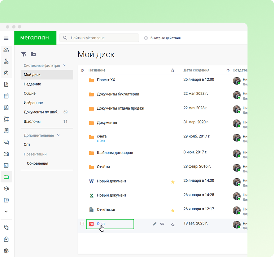Unstar the Word Новый документ favorite star
The height and width of the screenshot is (257, 274).
click(173, 182)
